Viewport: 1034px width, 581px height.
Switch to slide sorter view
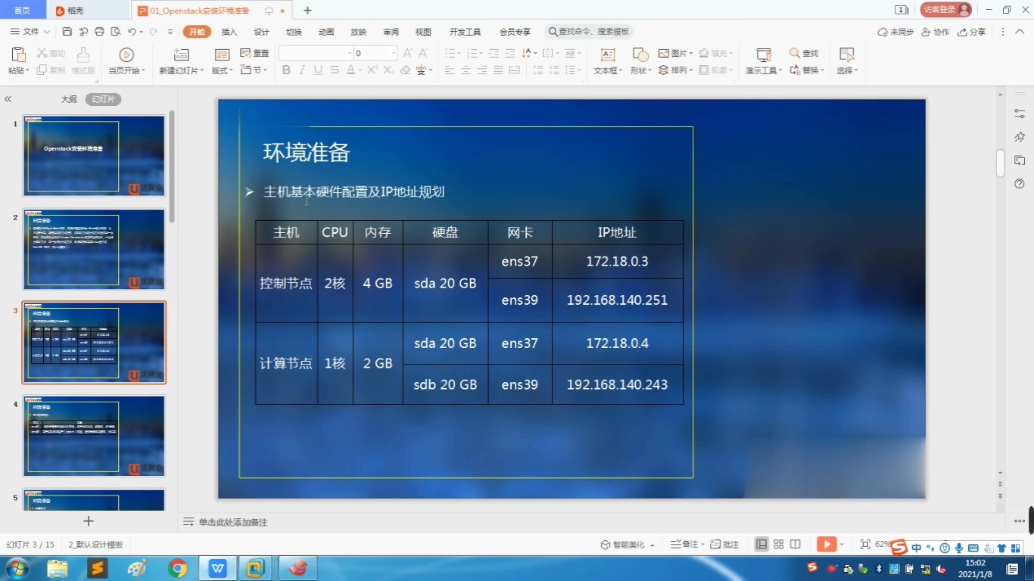(x=778, y=544)
